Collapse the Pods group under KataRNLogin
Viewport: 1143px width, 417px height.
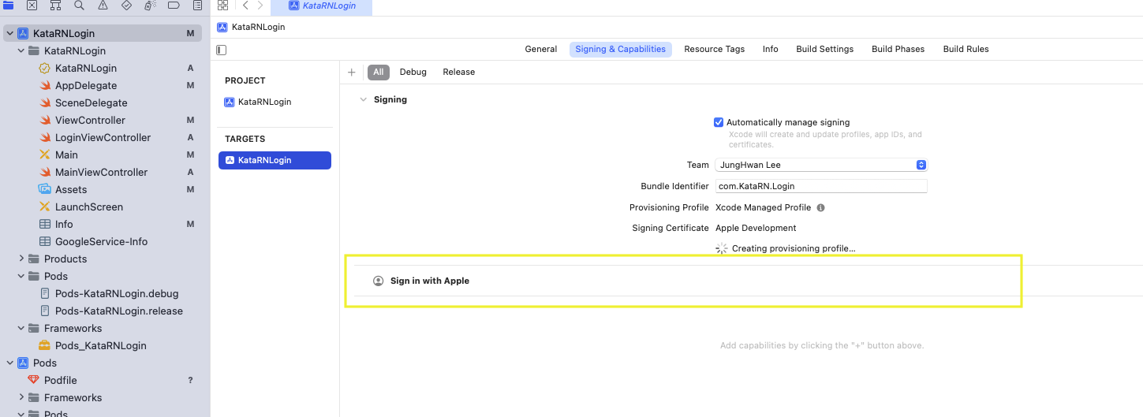click(21, 276)
